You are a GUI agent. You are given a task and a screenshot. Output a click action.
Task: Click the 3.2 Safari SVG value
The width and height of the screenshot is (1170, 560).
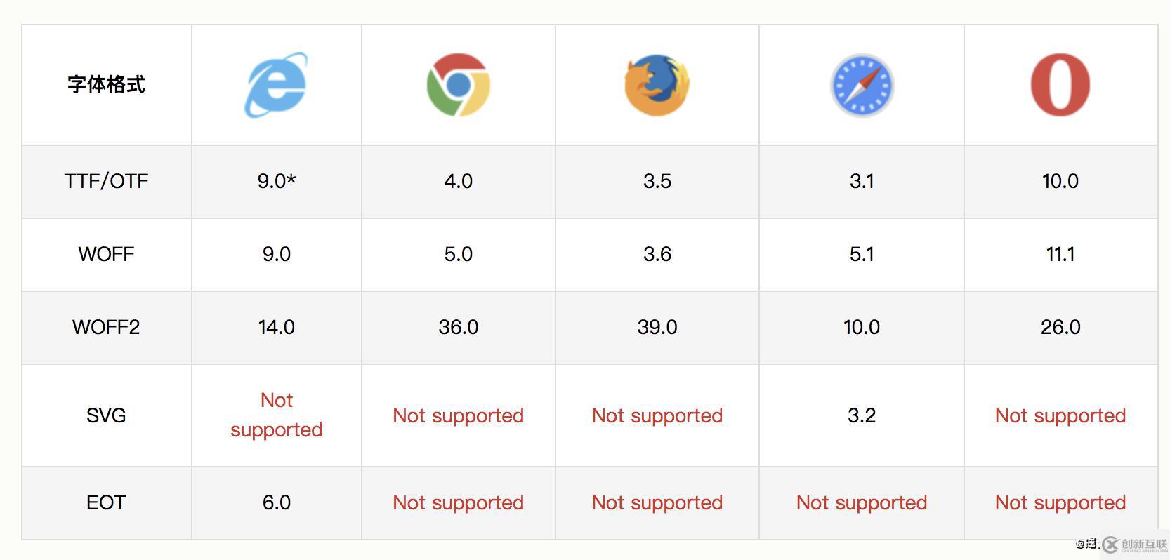click(862, 415)
